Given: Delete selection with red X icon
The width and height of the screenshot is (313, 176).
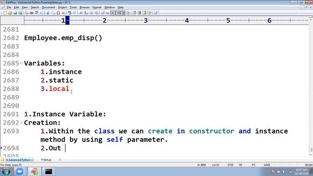Looking at the screenshot, I should tap(63, 13).
